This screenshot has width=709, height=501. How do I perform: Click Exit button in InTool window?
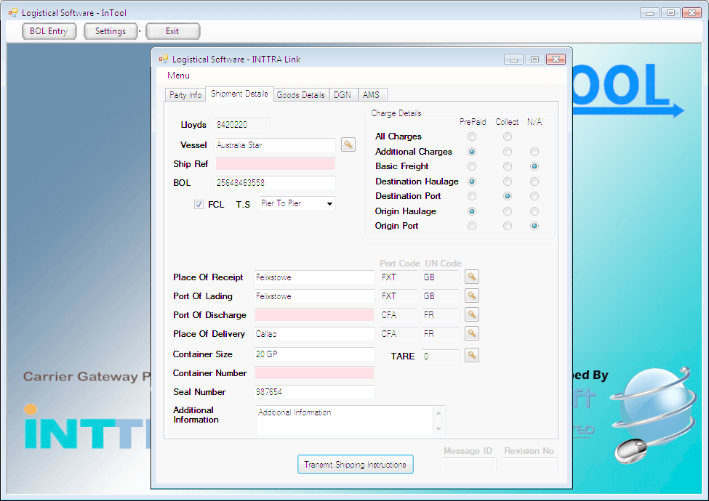point(172,31)
